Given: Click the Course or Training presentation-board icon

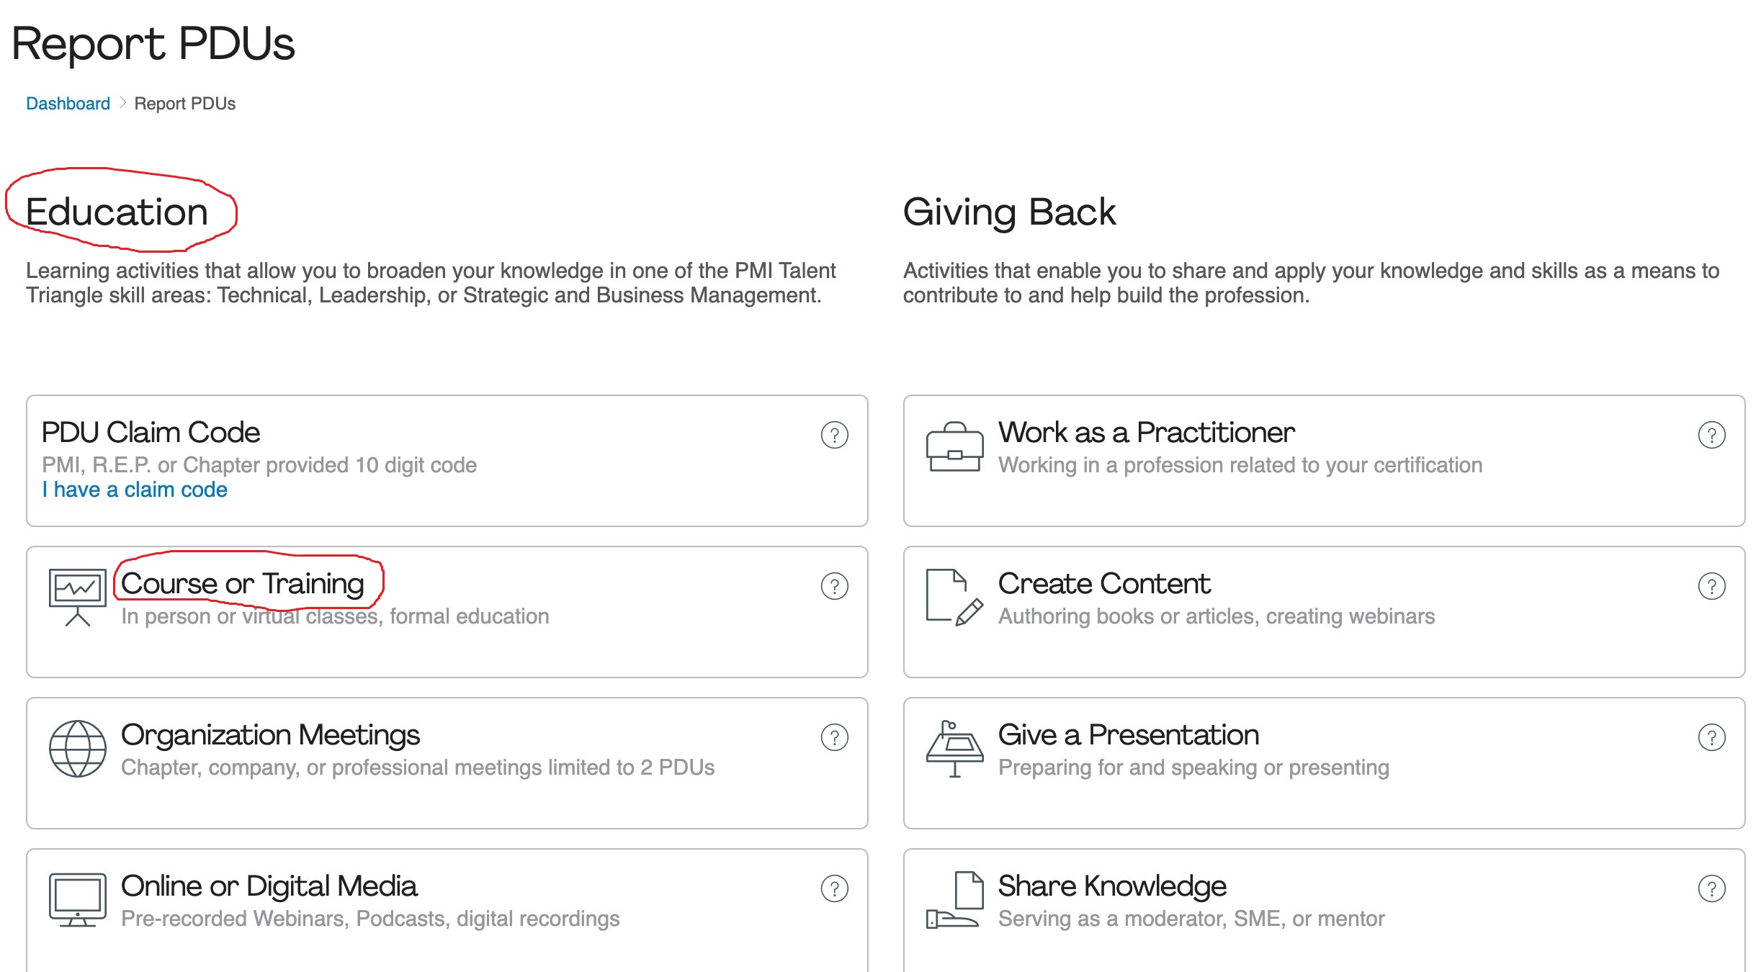Looking at the screenshot, I should tap(77, 597).
